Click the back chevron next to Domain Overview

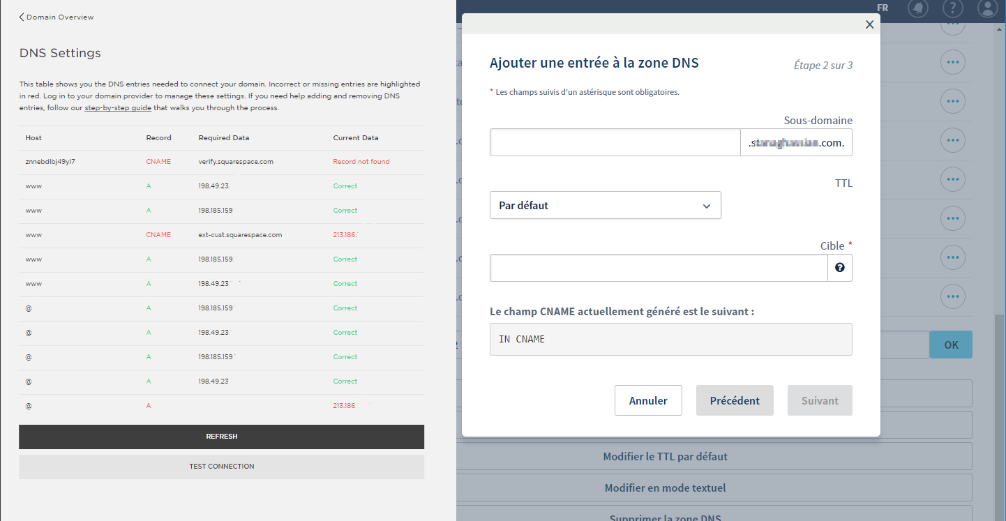coord(22,17)
